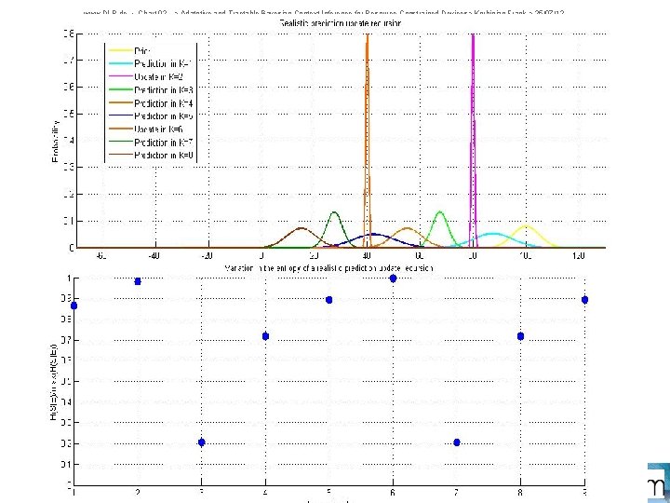Screen dimensions: 670x503
Task: Click the entropy data point at step 7
Action: tap(457, 442)
